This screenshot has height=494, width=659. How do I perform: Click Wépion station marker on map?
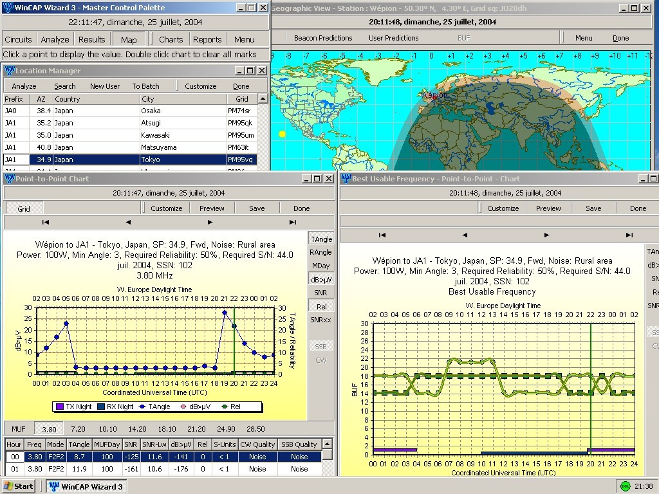pyautogui.click(x=434, y=98)
